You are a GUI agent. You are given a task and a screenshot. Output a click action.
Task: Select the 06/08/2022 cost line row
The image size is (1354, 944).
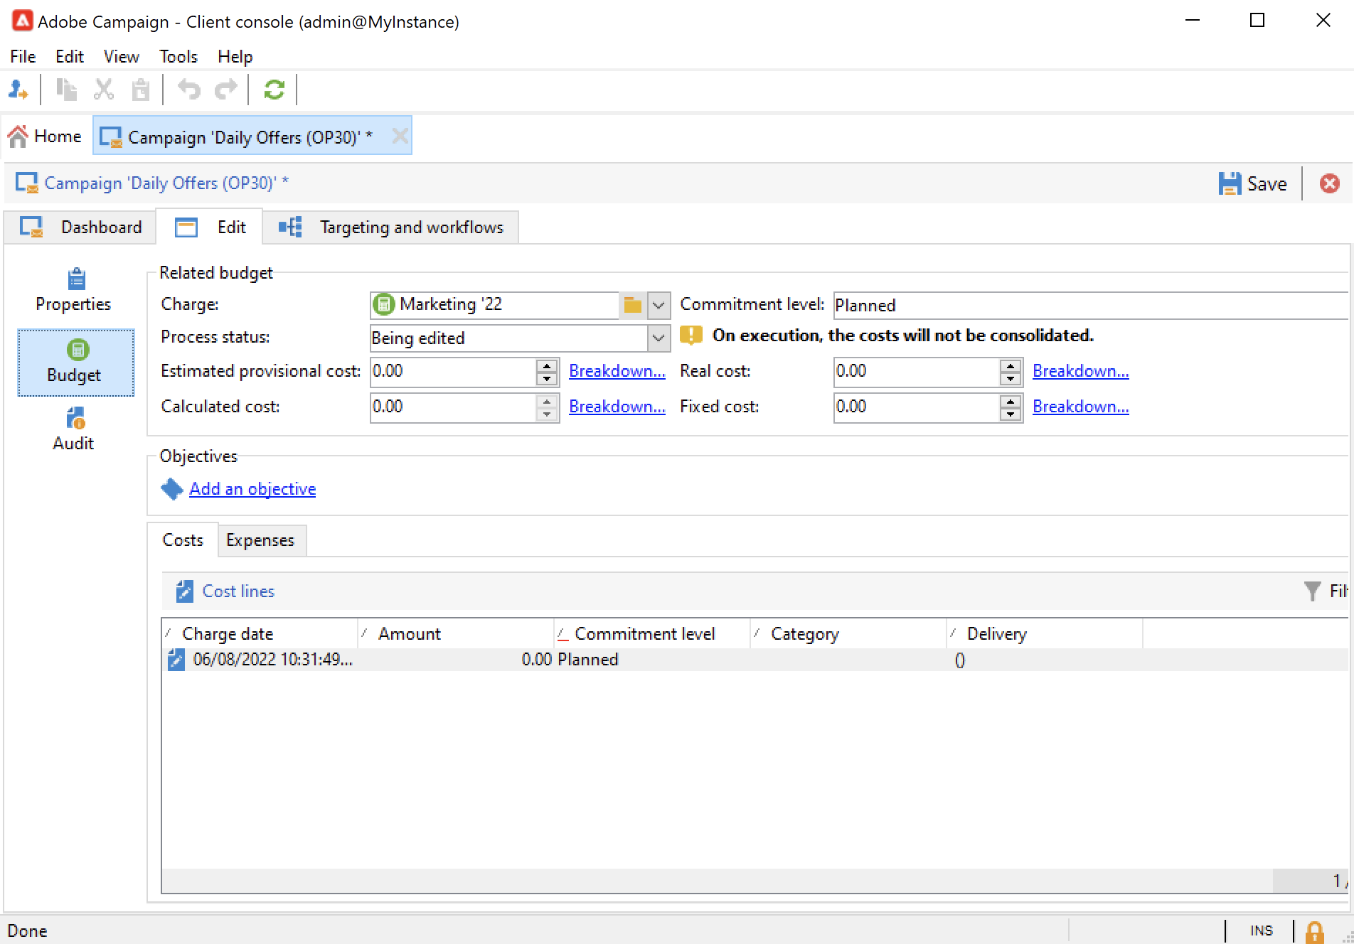[x=755, y=660]
